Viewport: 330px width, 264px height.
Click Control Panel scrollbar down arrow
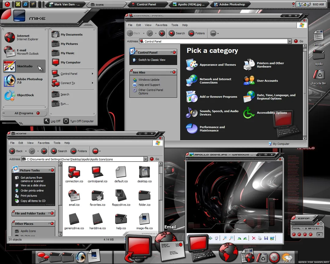(305, 138)
